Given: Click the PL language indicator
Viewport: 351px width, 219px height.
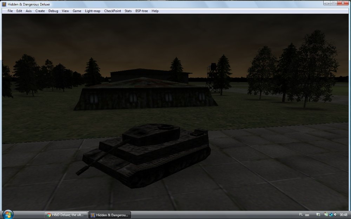Looking at the screenshot, I should pos(301,214).
